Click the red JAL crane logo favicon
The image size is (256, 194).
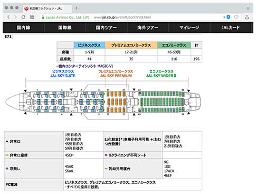pyautogui.click(x=26, y=8)
